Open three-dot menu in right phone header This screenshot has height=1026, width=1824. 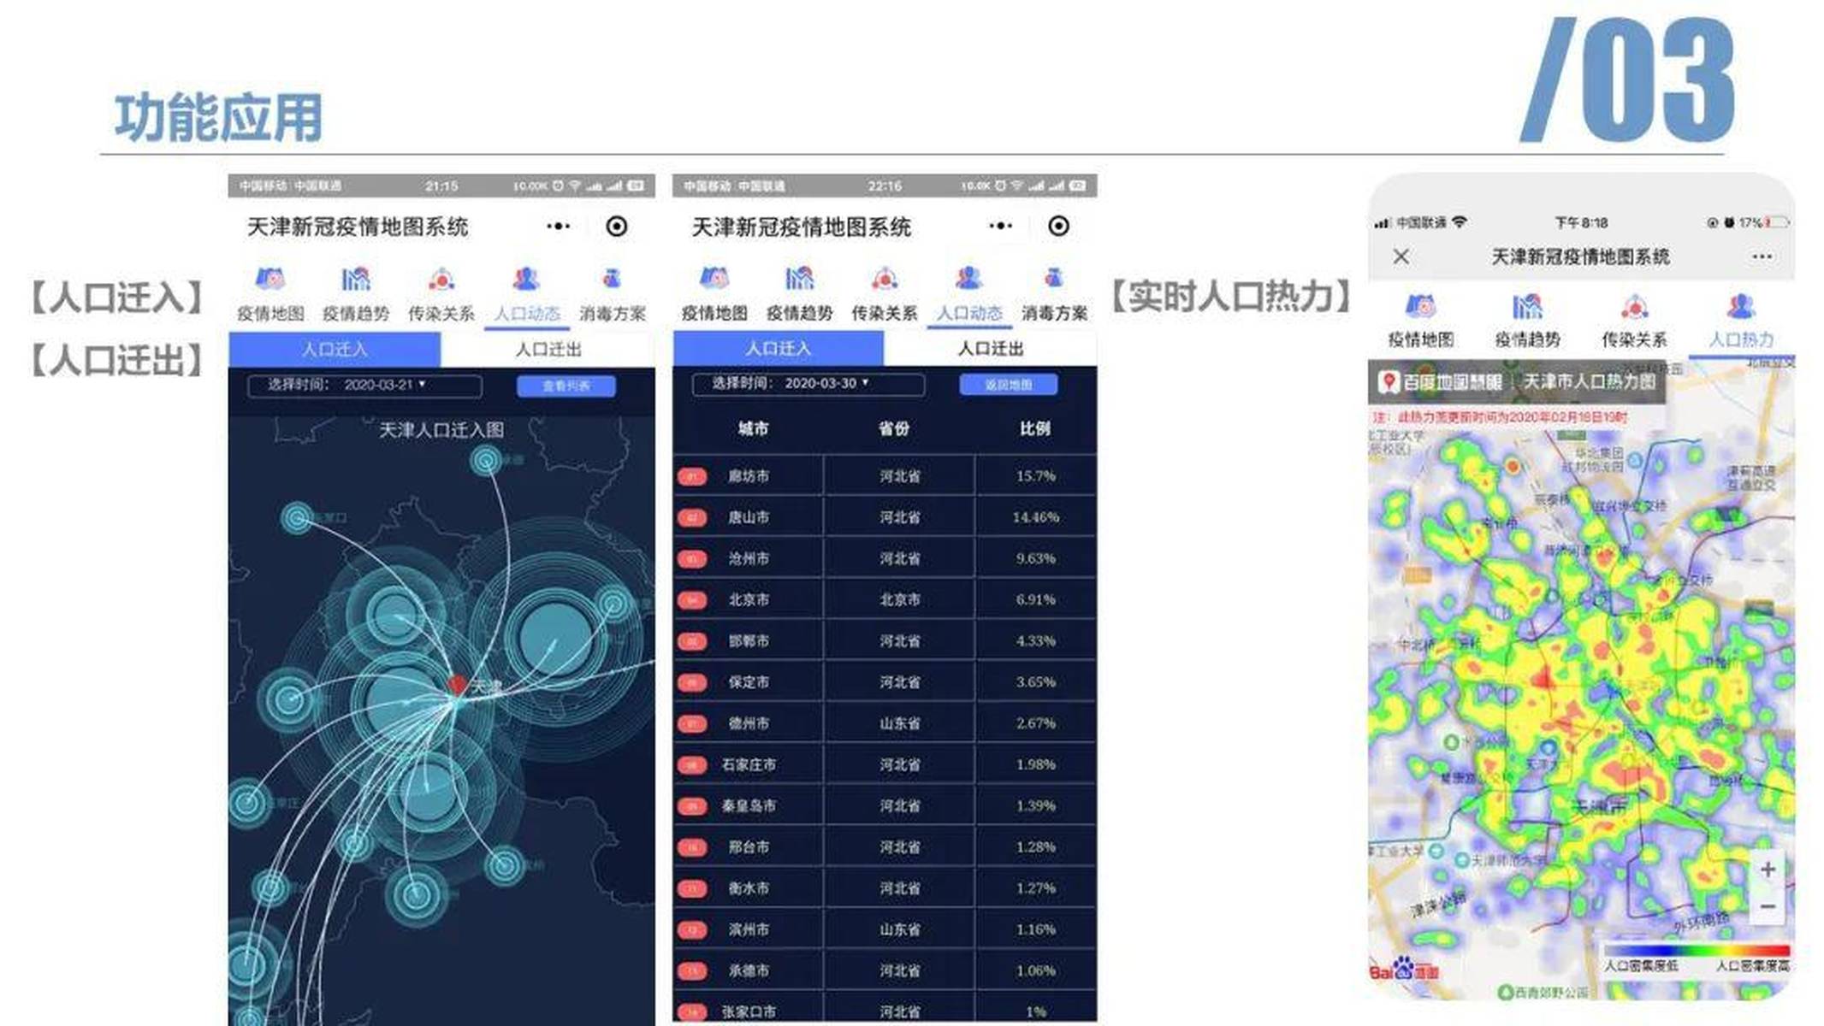[1762, 256]
